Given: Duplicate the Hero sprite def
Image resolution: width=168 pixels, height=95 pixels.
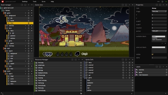Looking at the screenshot, I should pyautogui.click(x=123, y=63).
